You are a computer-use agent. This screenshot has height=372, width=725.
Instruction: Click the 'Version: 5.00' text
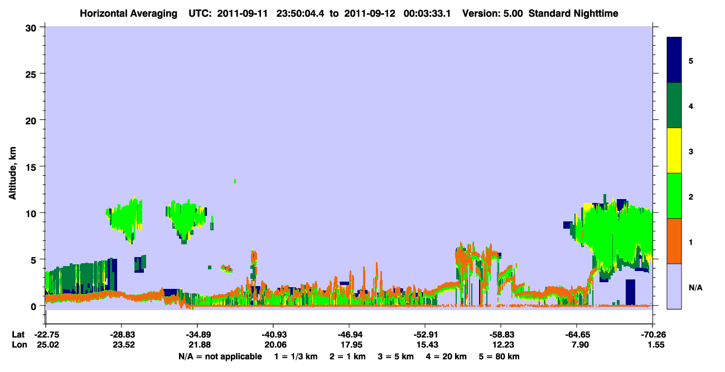493,13
